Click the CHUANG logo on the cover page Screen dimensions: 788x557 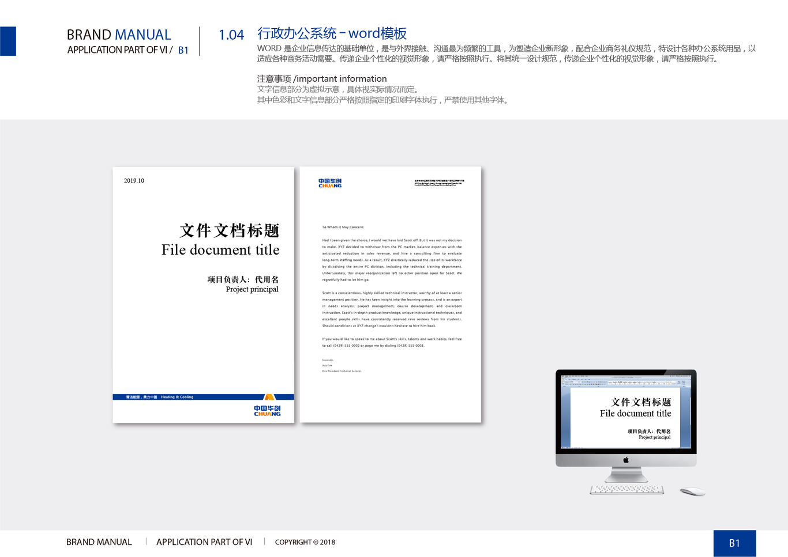[267, 411]
